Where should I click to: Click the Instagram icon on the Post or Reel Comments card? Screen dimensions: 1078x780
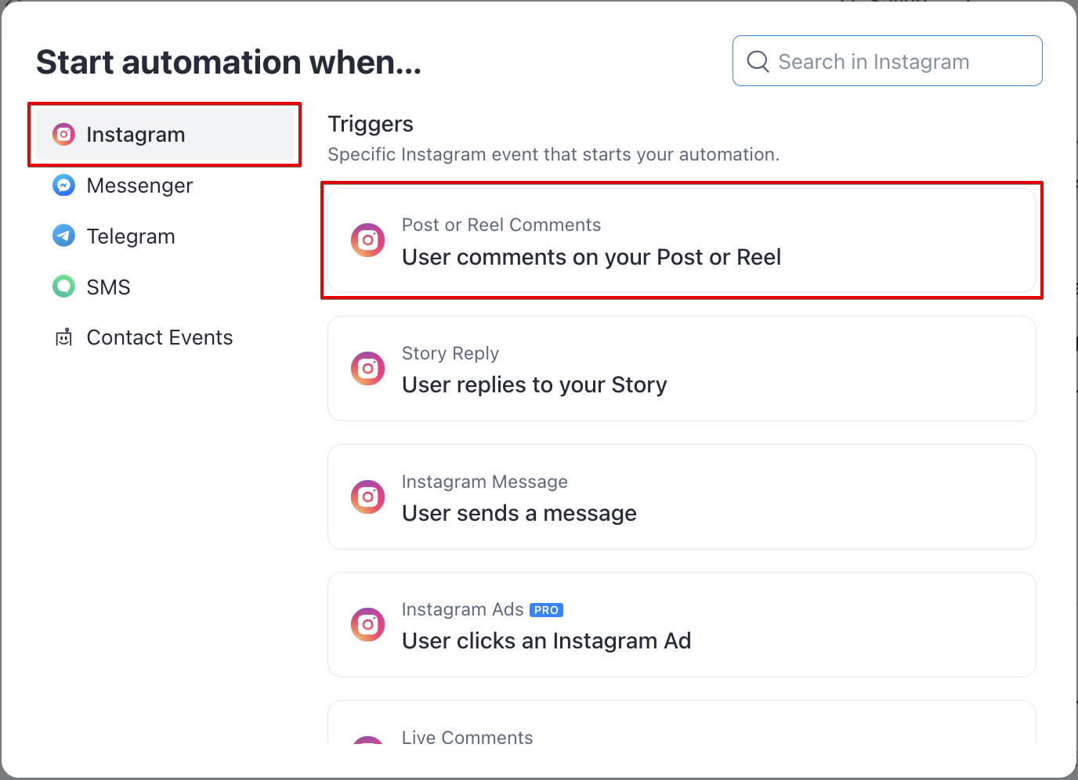[367, 240]
